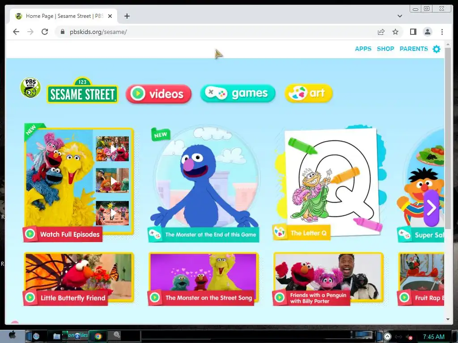
Task: Click the magnifier icon in the taskbar
Action: [117, 335]
